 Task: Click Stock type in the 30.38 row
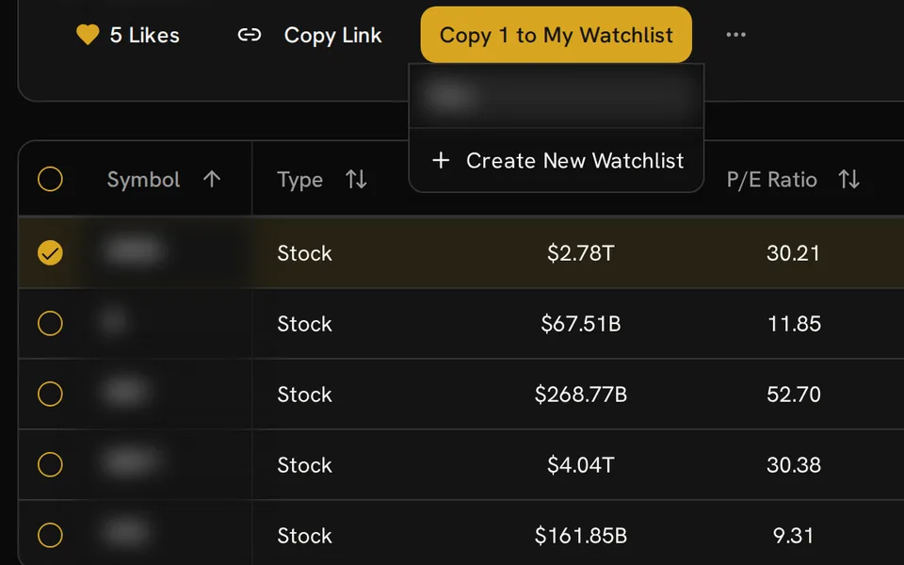coord(304,464)
